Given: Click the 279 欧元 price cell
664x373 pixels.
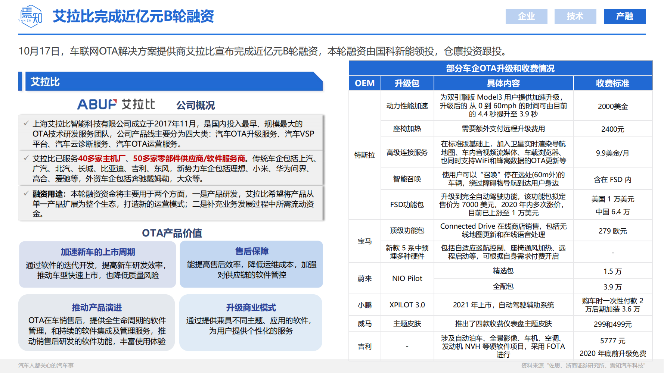Looking at the screenshot, I should pyautogui.click(x=613, y=231).
